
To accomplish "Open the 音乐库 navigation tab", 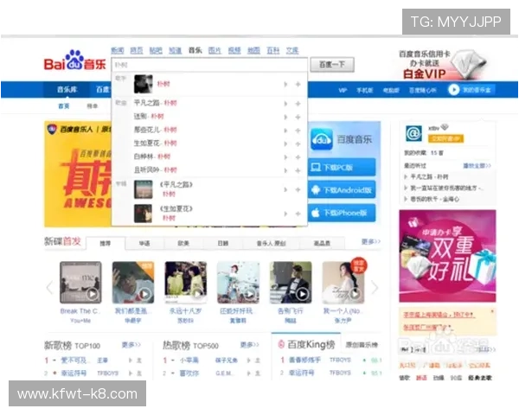I will 67,89.
